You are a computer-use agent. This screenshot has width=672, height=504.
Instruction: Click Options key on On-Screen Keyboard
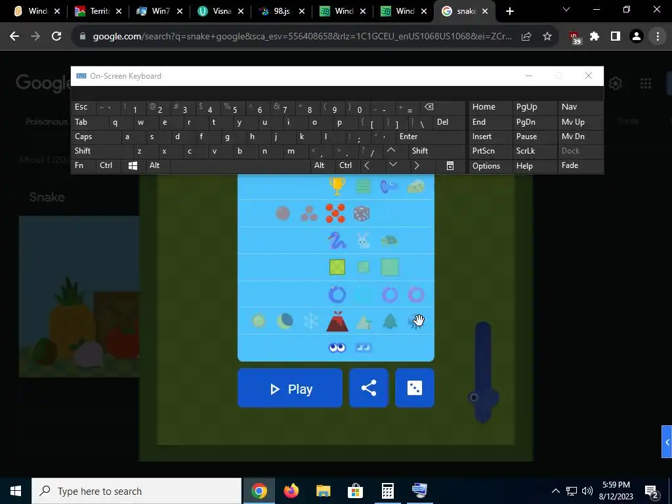(x=490, y=166)
